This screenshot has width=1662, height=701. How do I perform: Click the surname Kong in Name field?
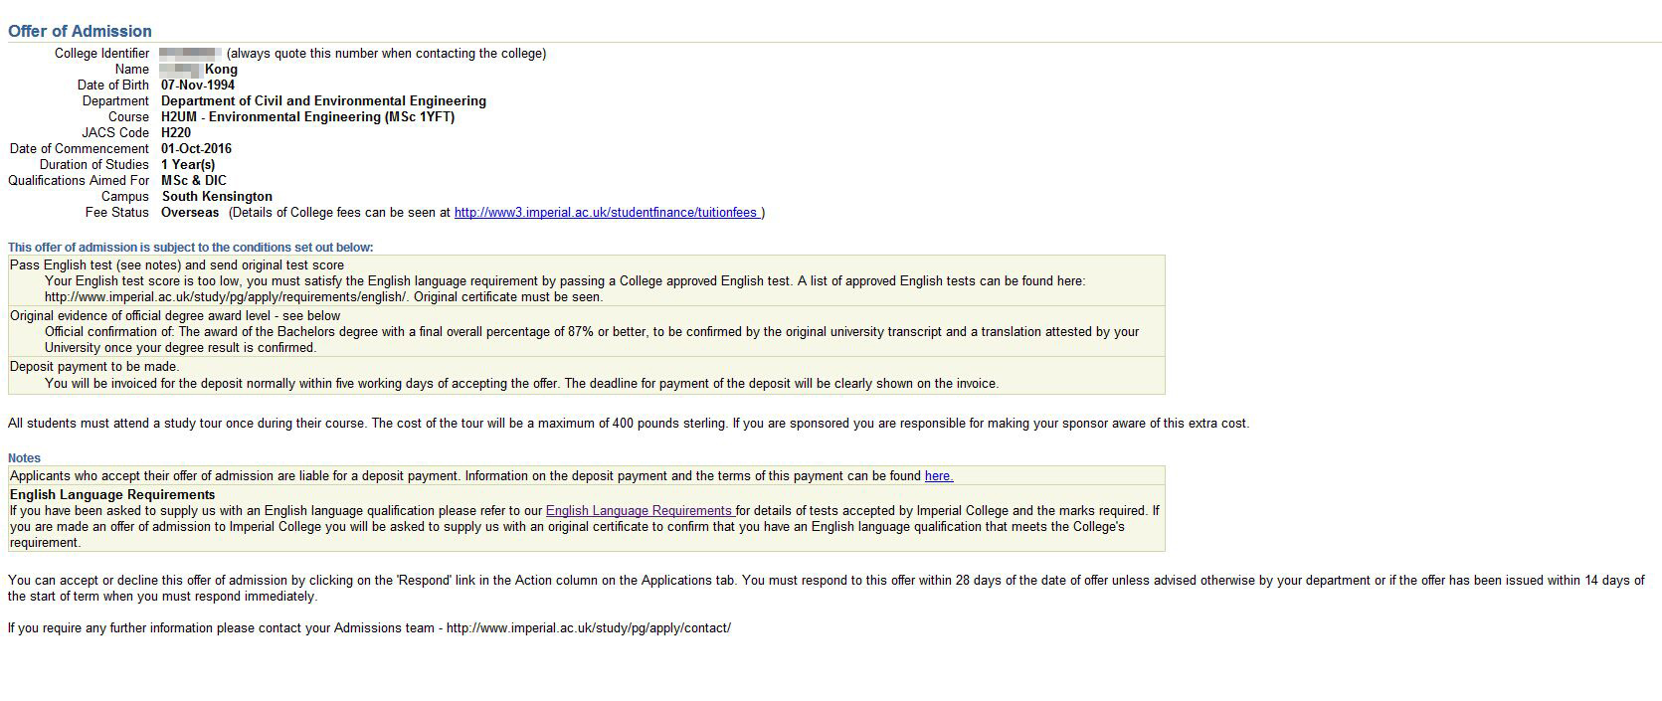click(x=221, y=70)
